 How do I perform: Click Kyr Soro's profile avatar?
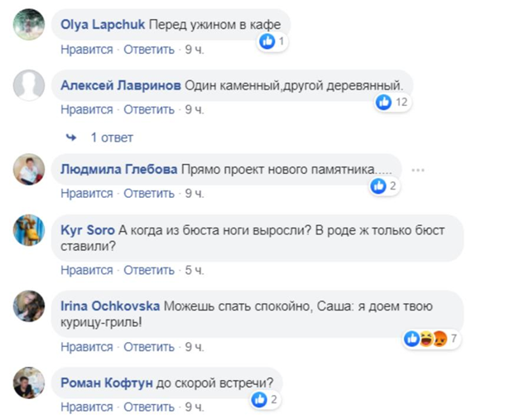(29, 229)
